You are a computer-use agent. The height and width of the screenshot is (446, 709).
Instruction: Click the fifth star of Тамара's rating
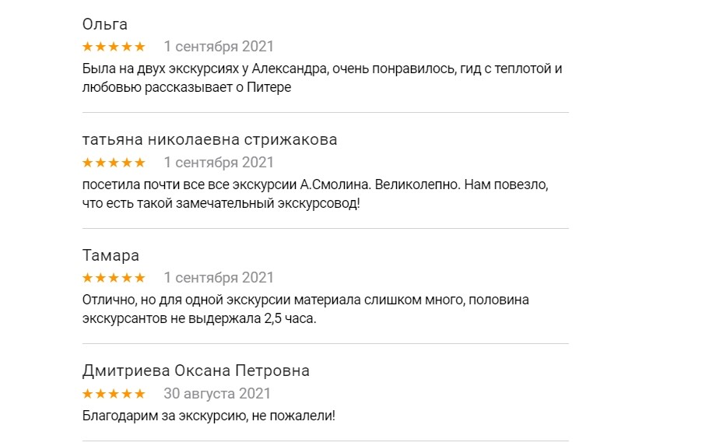coord(139,278)
